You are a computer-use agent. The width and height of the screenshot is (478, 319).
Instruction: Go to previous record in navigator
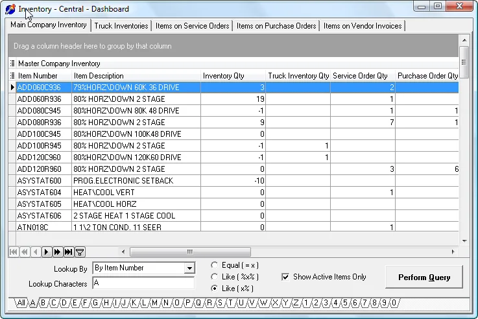click(x=36, y=252)
